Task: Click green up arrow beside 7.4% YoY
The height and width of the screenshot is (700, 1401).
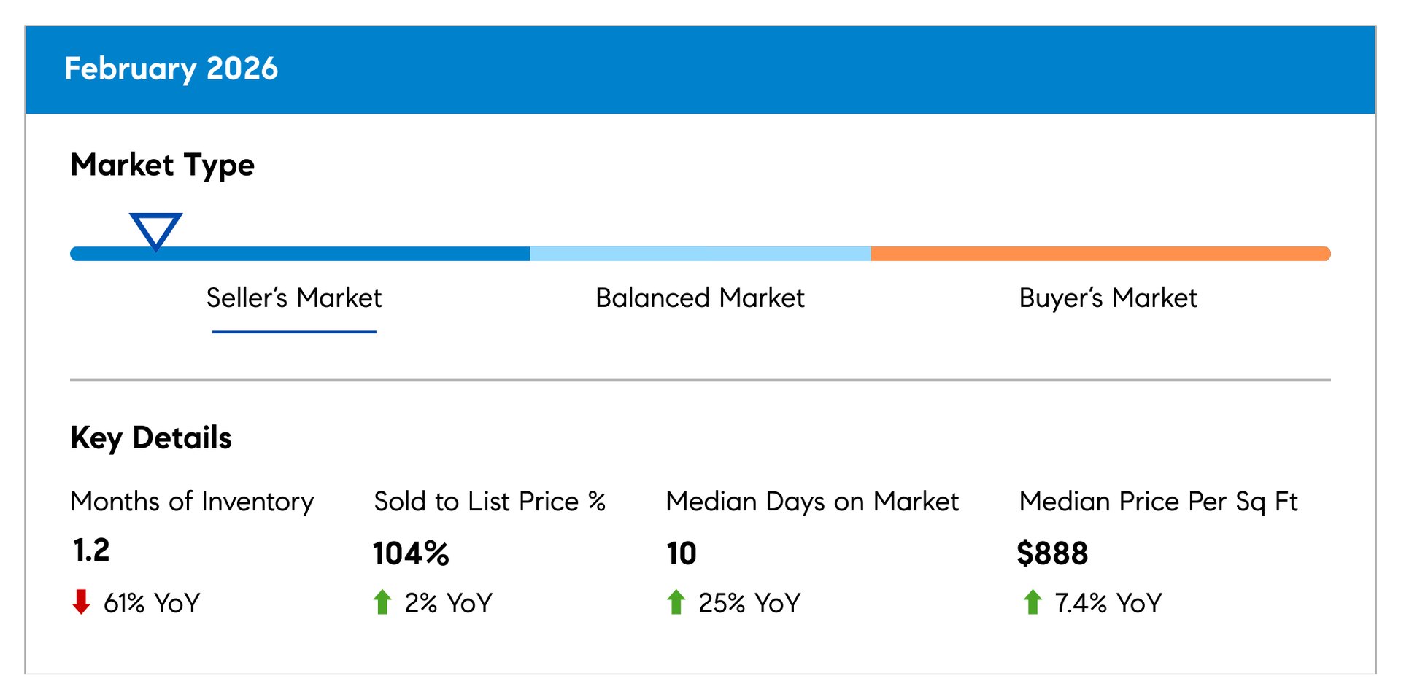Action: [x=1033, y=602]
